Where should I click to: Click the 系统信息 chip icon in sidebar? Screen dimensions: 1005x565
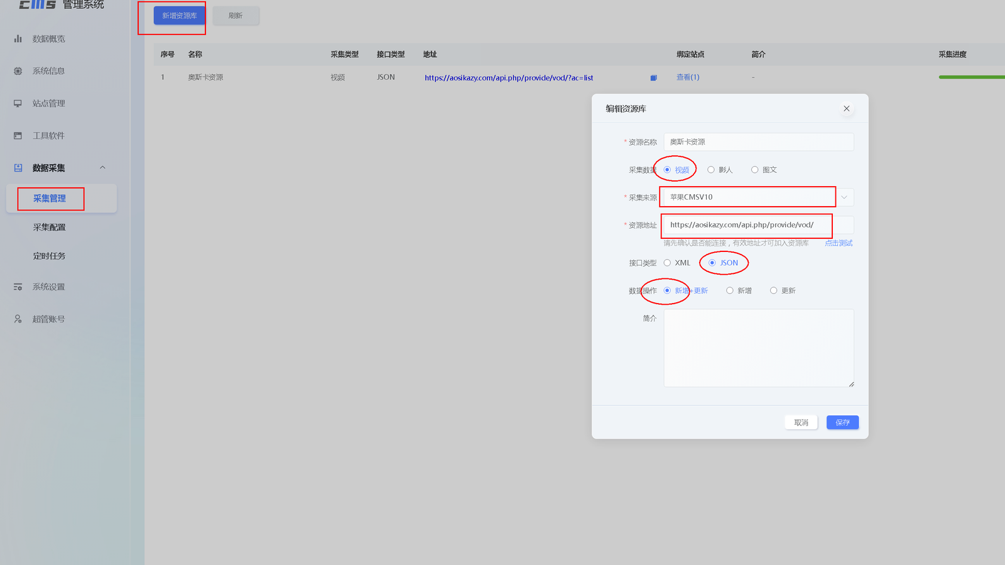(x=18, y=71)
